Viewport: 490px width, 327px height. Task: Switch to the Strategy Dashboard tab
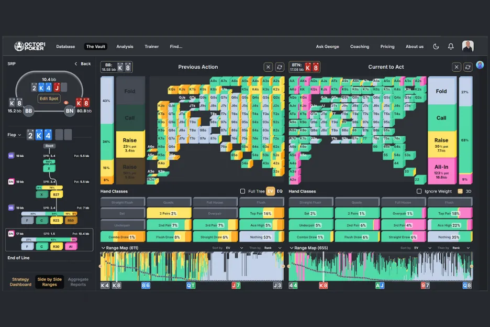(x=20, y=282)
